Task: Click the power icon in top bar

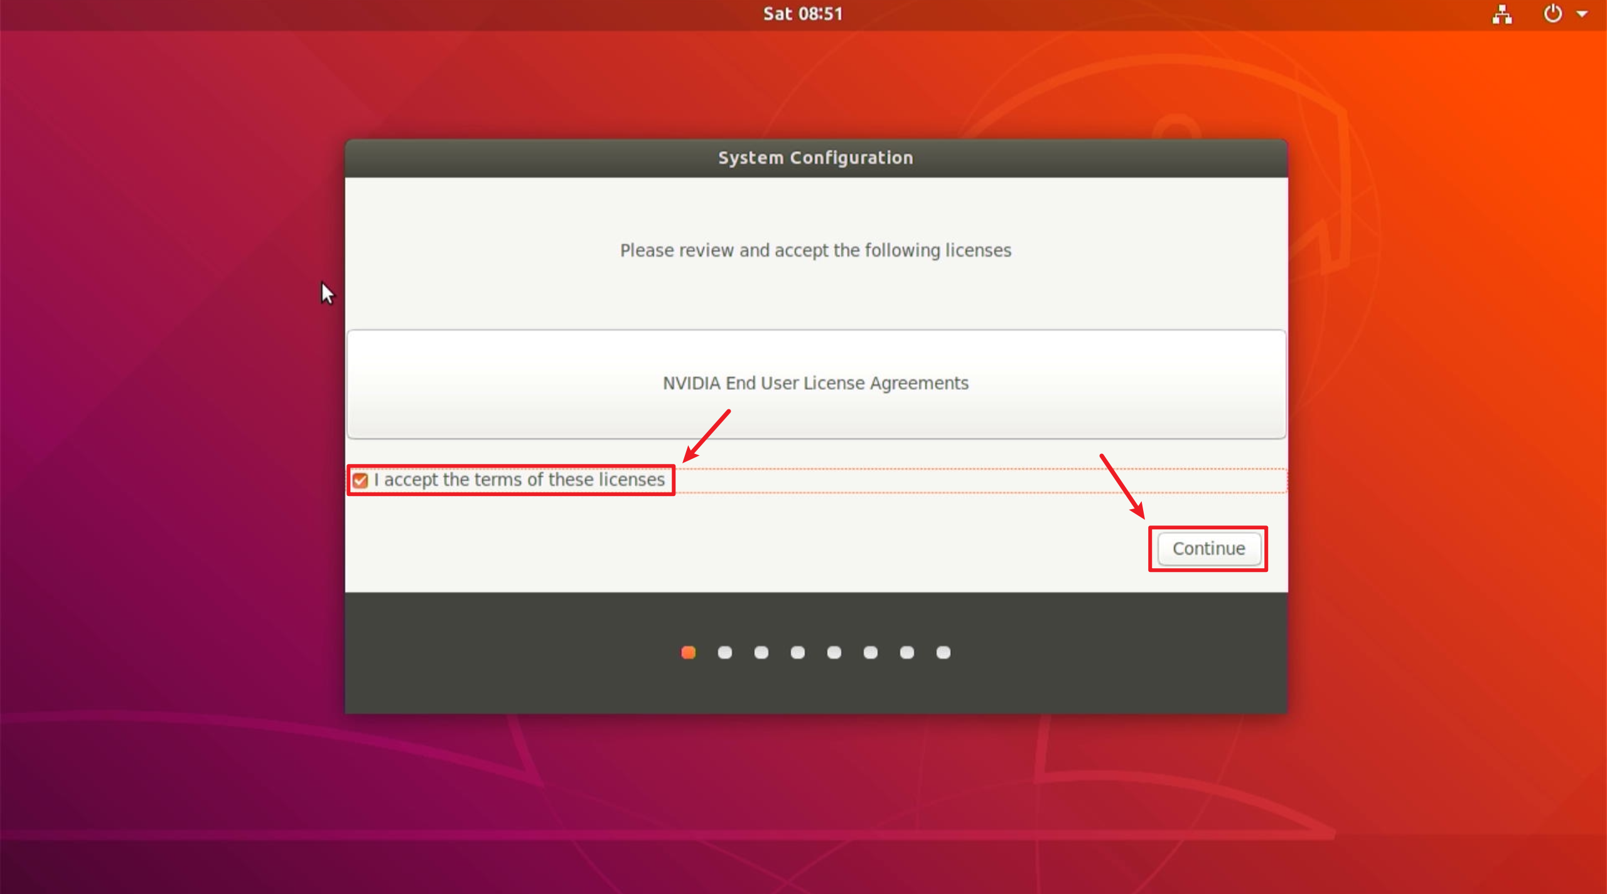Action: 1552,13
